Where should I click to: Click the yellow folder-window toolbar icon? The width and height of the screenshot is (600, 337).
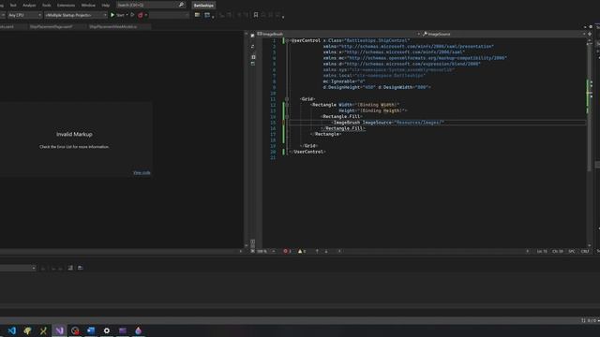coord(197,15)
